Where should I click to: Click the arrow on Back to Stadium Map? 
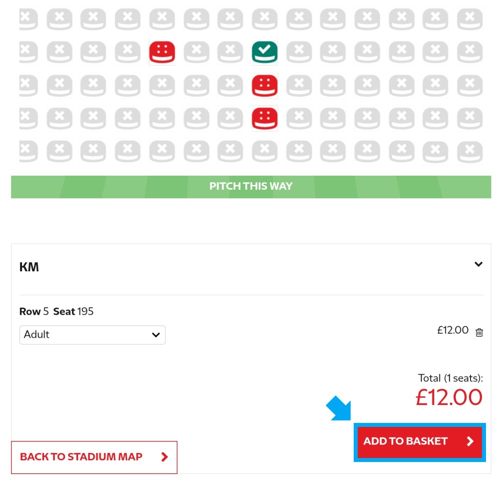coord(164,457)
